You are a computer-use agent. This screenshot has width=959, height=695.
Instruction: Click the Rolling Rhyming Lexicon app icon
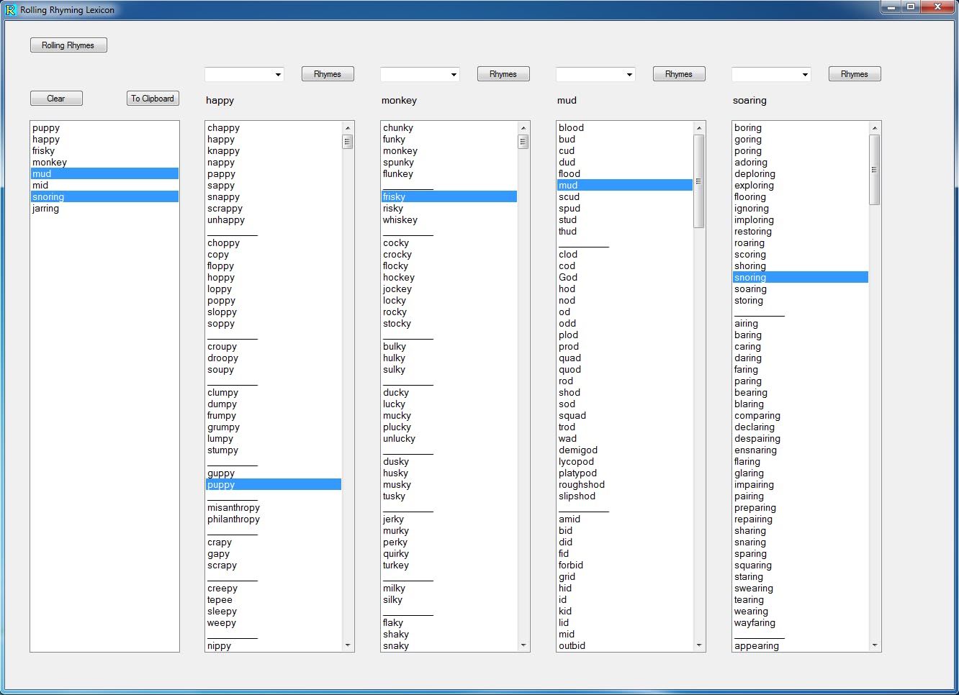(10, 10)
